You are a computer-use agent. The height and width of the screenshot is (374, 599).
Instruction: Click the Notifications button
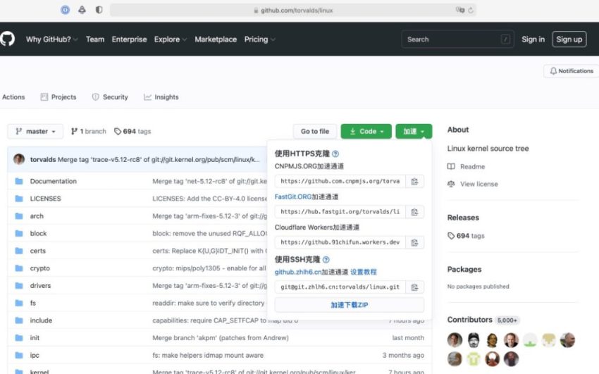[x=572, y=71]
